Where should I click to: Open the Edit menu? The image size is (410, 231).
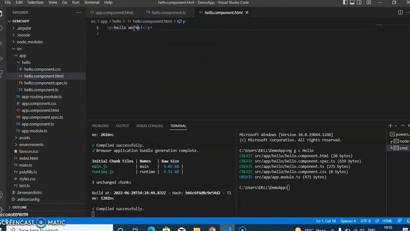19,3
